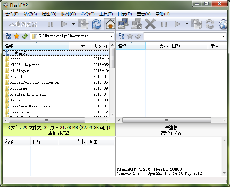Open the 目录(D) menu
Image resolution: width=230 pixels, height=187 pixels.
click(125, 14)
